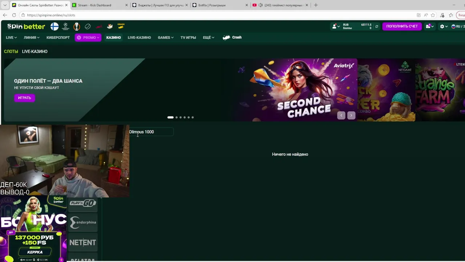
Task: Open a new browser tab with plus
Action: [x=316, y=5]
